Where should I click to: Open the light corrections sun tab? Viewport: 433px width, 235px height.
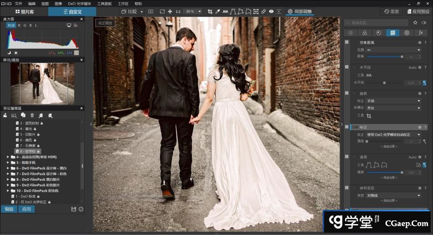(351, 33)
